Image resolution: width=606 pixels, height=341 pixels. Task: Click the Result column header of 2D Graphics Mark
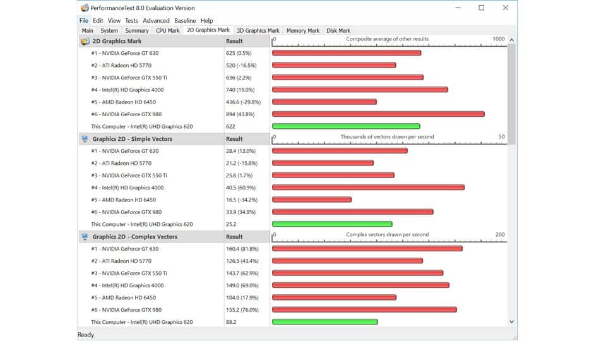[x=247, y=41]
